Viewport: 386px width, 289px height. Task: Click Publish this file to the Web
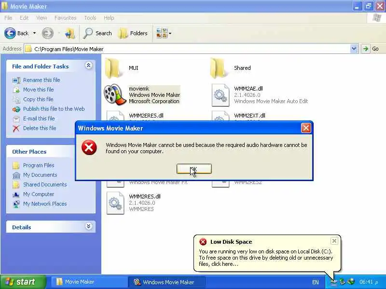tap(54, 109)
